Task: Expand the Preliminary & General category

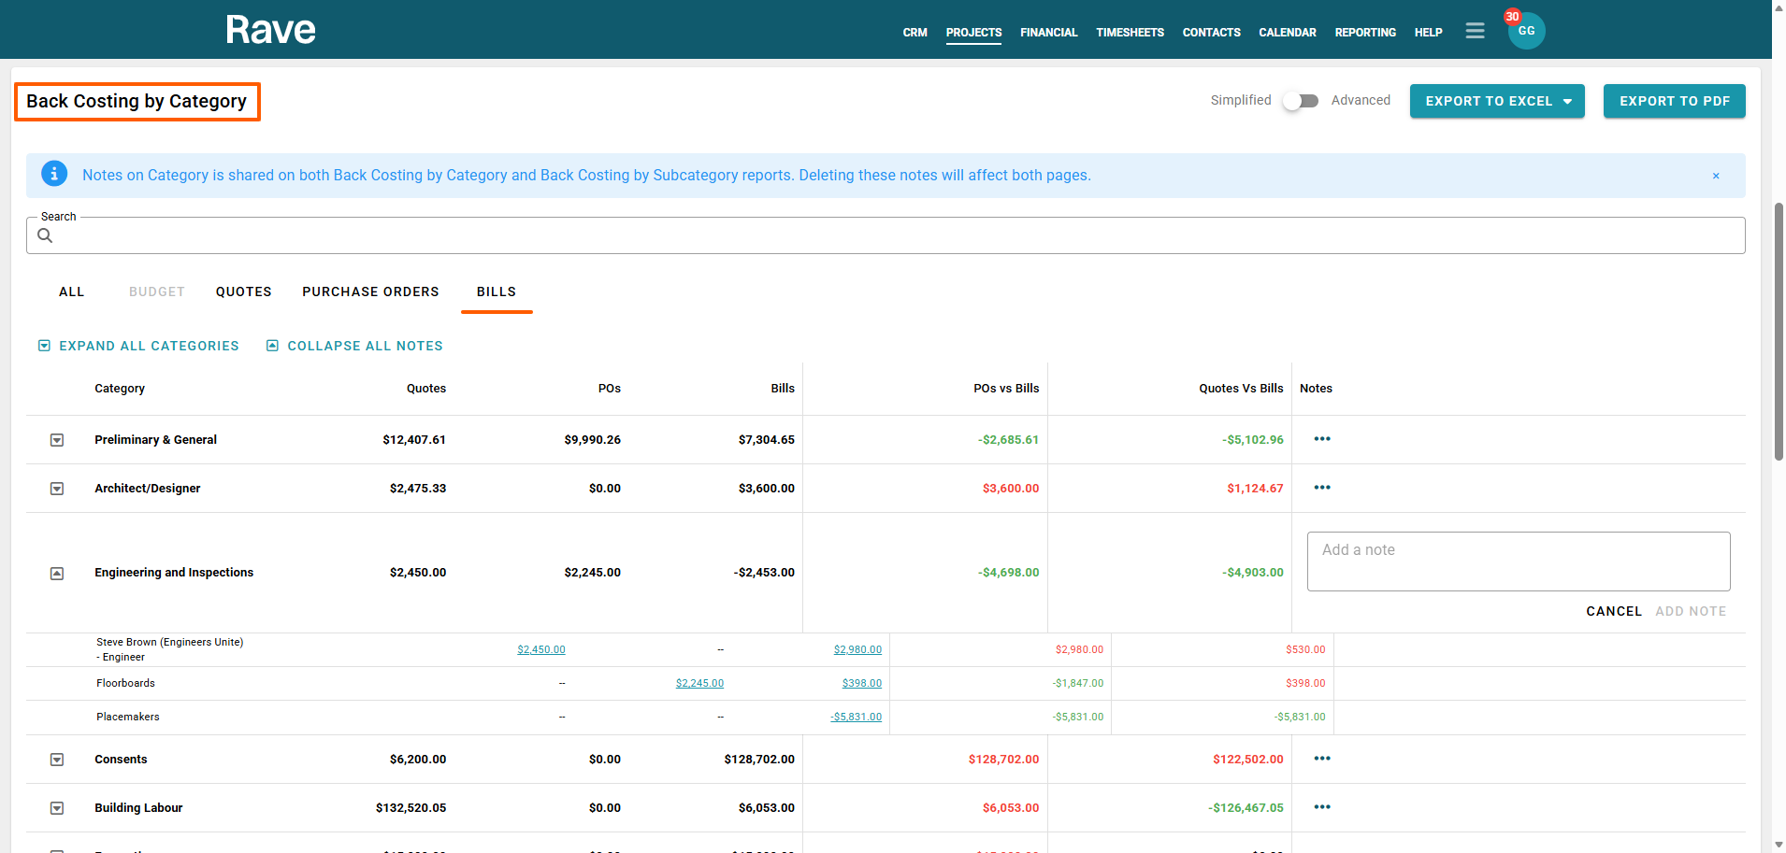Action: [57, 440]
